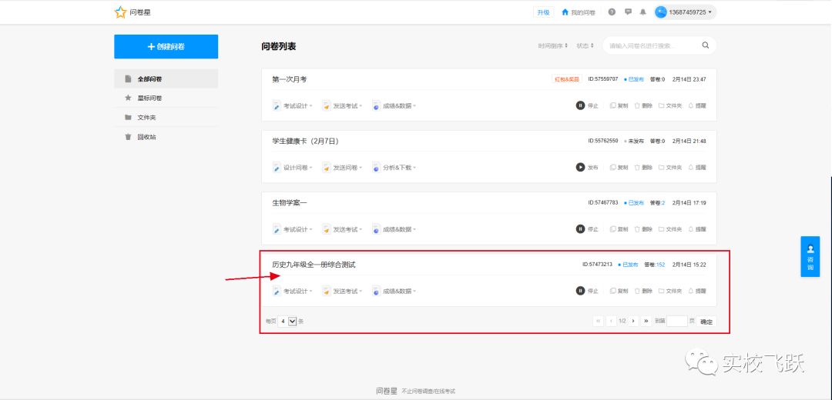The image size is (832, 400).
Task: Click 文件夹 for 第一次月考
Action: pos(670,105)
